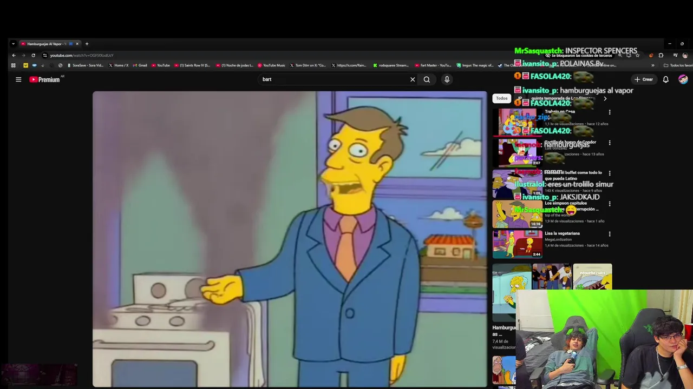Screen dimensions: 693x389
Task: Open the Tom Dörr on X bookmark
Action: click(308, 65)
